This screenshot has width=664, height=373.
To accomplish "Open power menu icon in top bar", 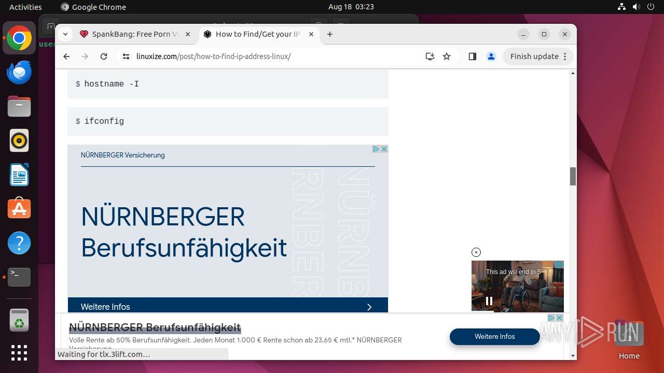I will pos(651,7).
